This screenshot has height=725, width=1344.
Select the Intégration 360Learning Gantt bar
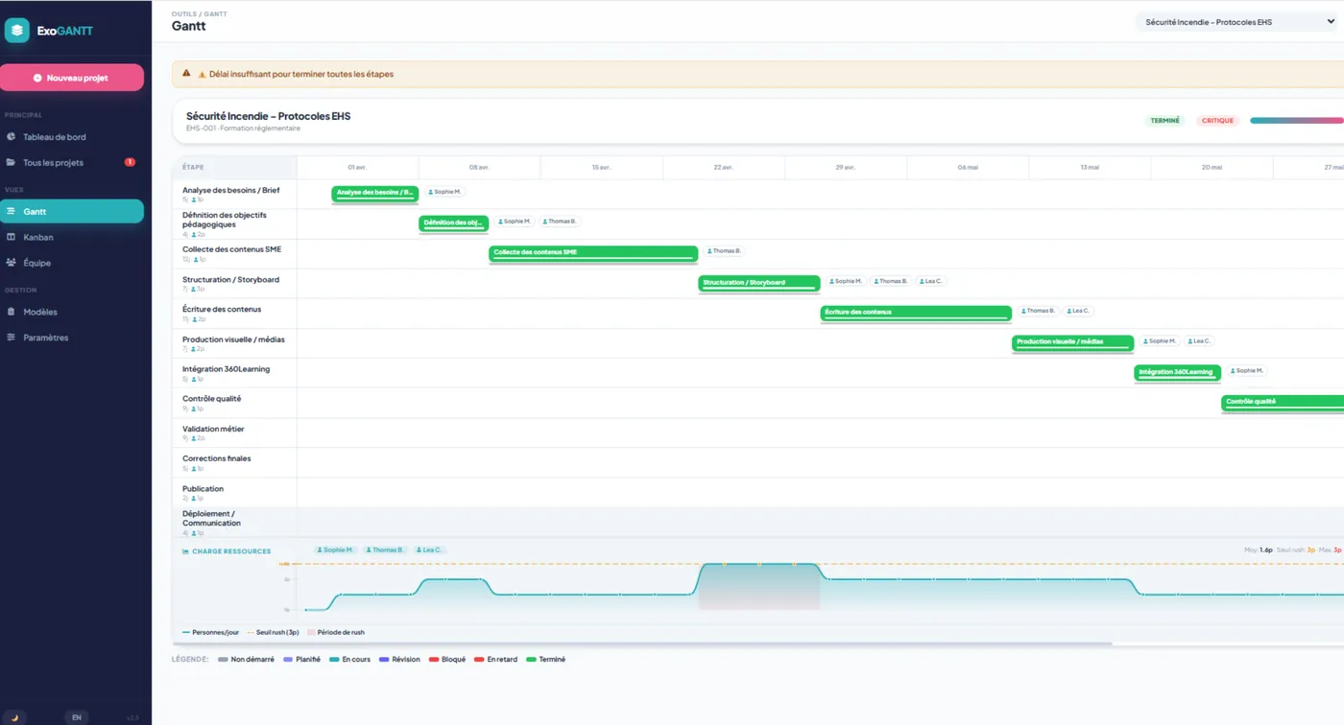pyautogui.click(x=1177, y=372)
